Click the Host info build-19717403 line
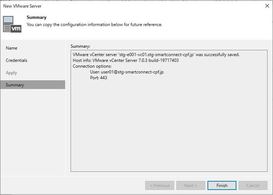 tap(126, 60)
